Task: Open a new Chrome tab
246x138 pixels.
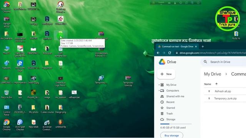Action: (x=203, y=46)
